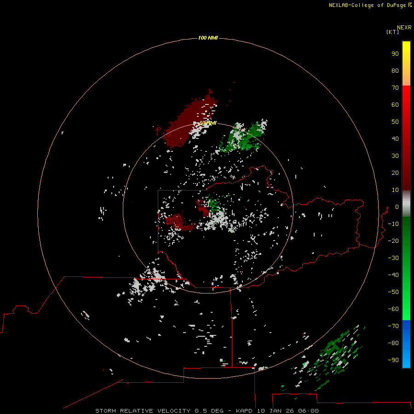Click the 0 value on velocity scale
Viewport: 414px width, 414px height.
pyautogui.click(x=397, y=207)
